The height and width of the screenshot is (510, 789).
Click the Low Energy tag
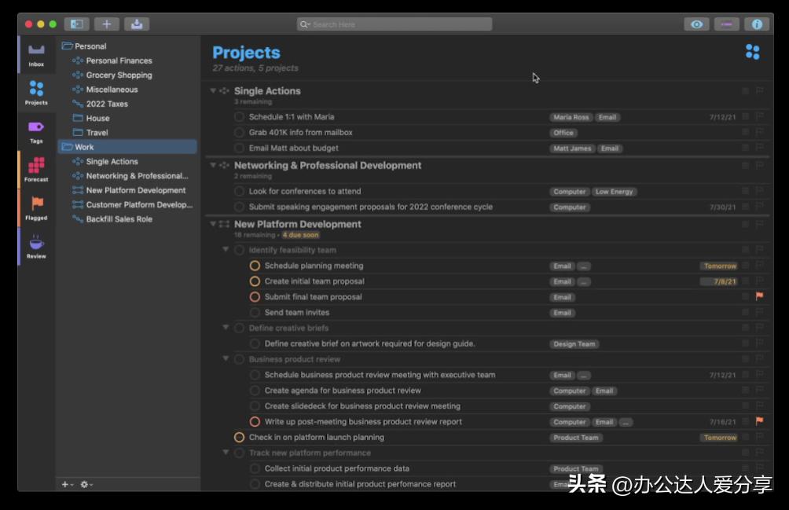pos(614,192)
